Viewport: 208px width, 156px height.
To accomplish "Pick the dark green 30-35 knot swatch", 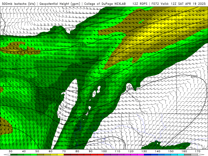I will coord(14,155).
